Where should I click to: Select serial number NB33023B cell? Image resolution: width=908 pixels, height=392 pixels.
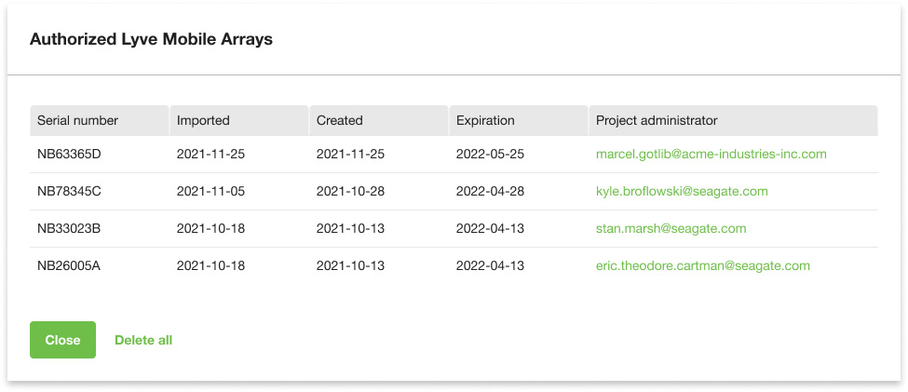pos(69,228)
